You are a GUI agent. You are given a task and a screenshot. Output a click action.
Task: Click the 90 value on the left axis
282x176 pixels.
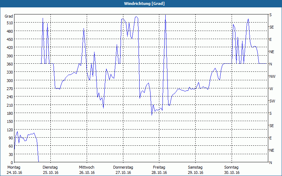(x=11, y=138)
